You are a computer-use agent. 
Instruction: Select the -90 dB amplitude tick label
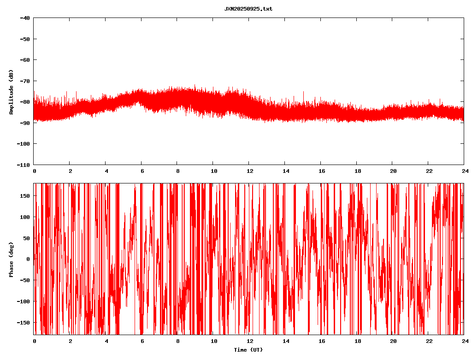click(x=25, y=123)
